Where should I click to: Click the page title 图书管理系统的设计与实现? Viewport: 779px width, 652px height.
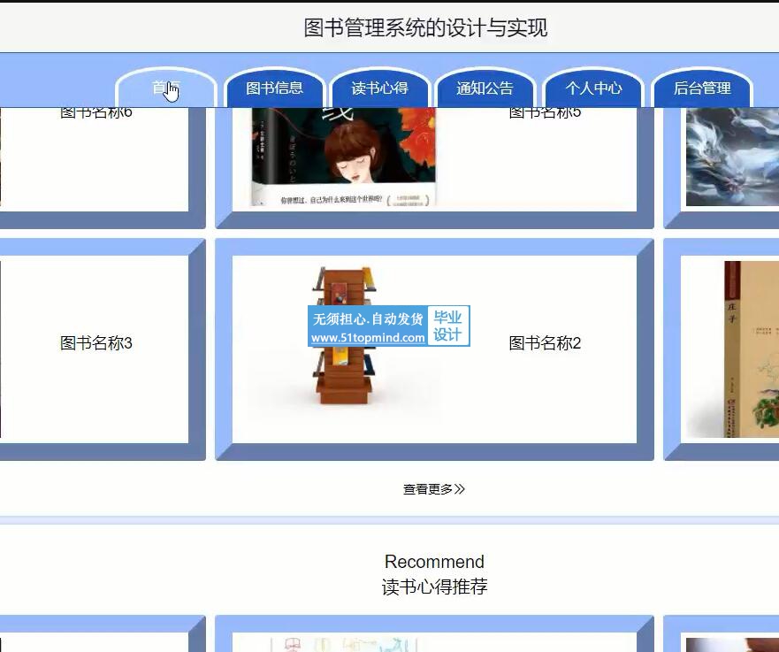pos(425,27)
